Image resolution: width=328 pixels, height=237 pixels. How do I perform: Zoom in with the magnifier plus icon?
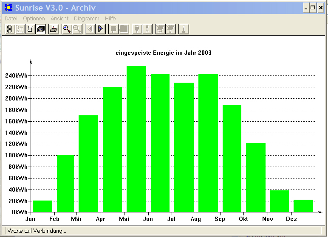[x=67, y=29]
